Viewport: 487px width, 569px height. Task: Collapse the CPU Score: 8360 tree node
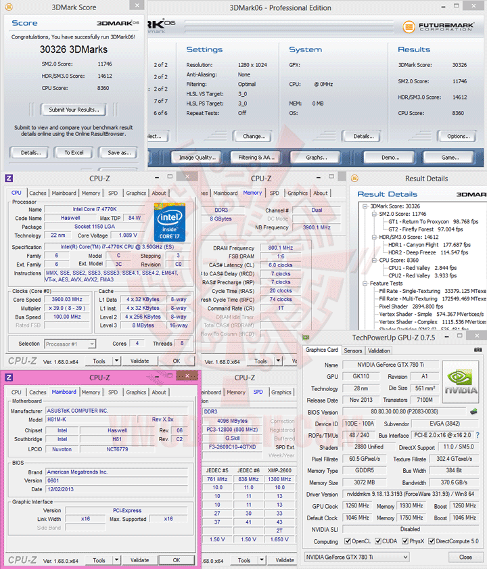click(374, 260)
